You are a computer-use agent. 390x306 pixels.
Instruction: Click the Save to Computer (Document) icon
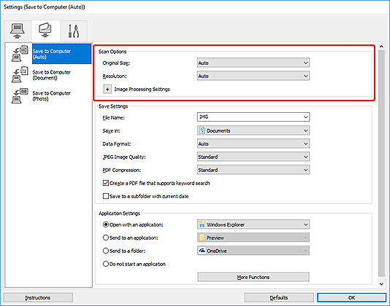tap(20, 74)
